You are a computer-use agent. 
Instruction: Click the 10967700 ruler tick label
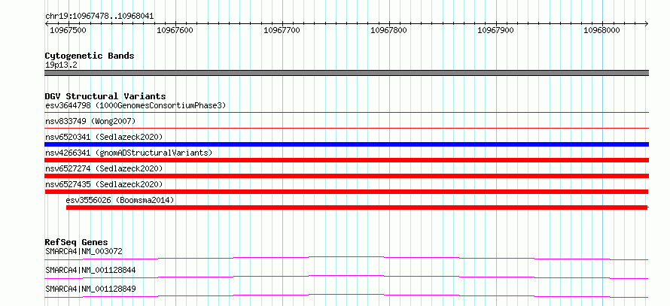(282, 30)
